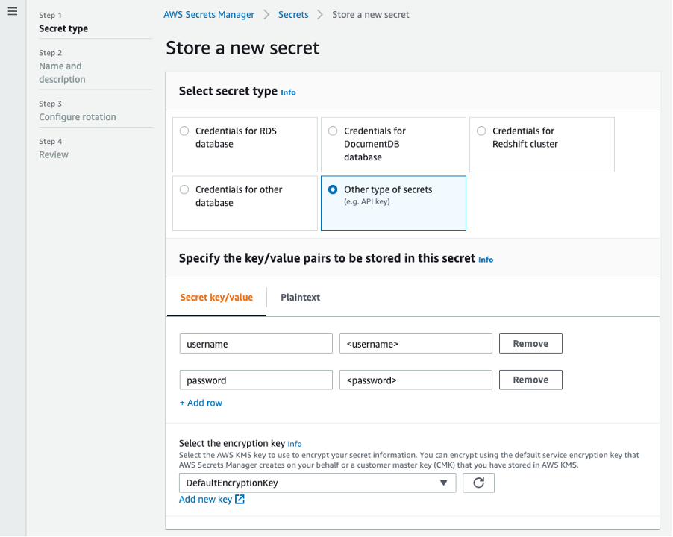Choose Credentials for Redshift cluster
Screen dimensions: 673x537
481,131
